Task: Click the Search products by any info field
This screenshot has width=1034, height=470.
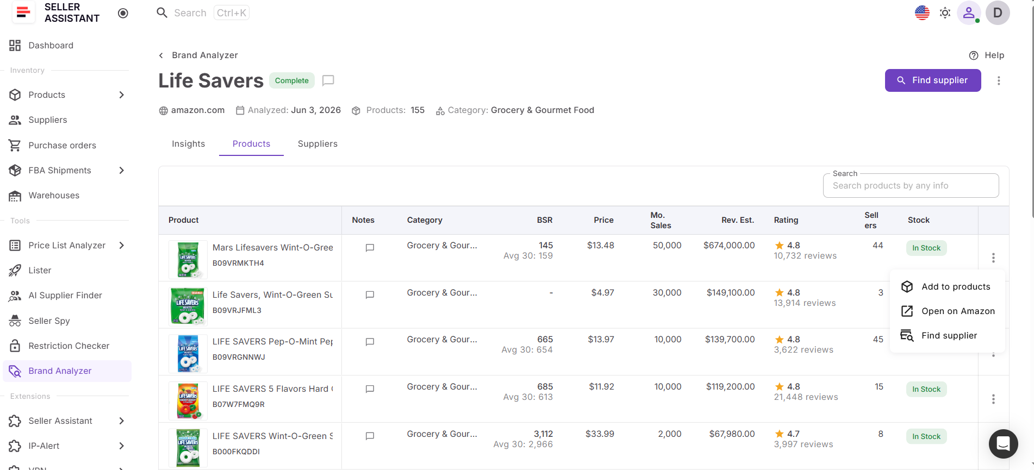Action: (x=911, y=186)
